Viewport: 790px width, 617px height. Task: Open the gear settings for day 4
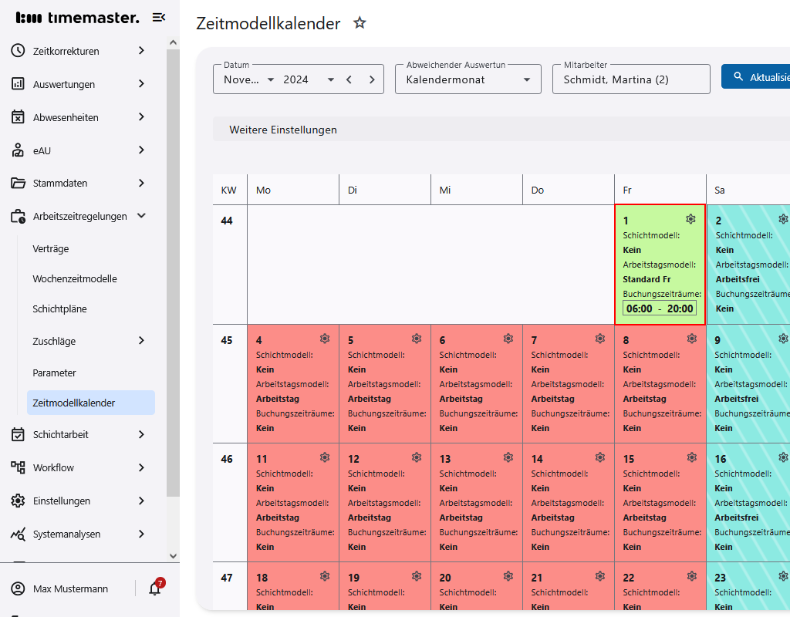pyautogui.click(x=325, y=339)
